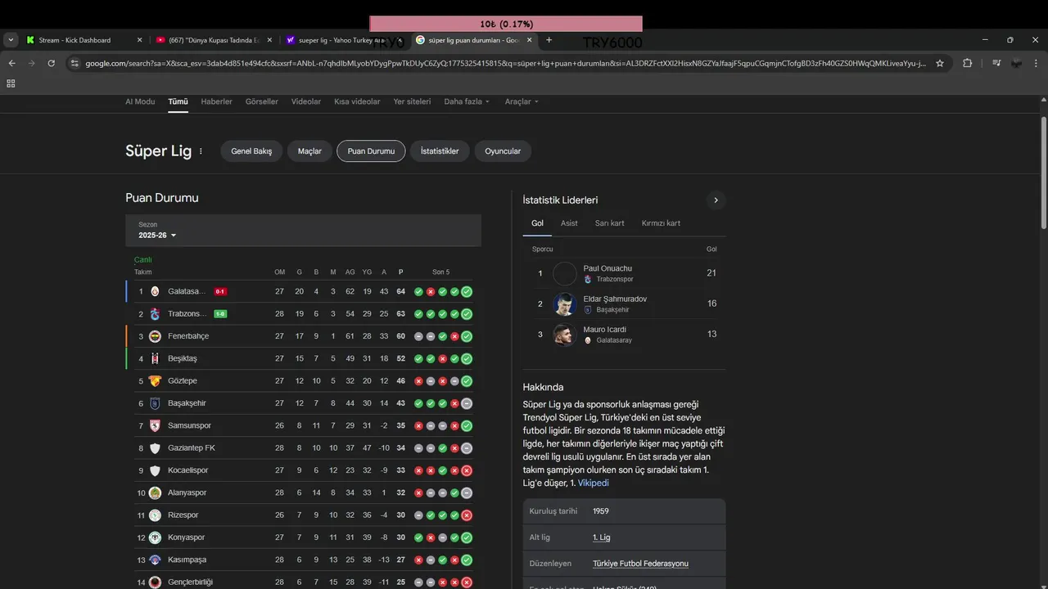The width and height of the screenshot is (1048, 589).
Task: Click the Gaziantep FK team logo
Action: (155, 448)
